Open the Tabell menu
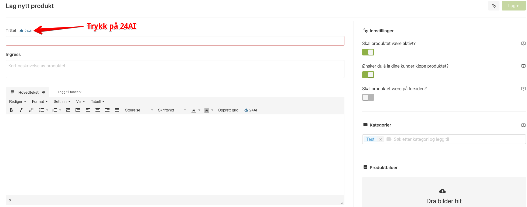527x207 pixels. [97, 101]
